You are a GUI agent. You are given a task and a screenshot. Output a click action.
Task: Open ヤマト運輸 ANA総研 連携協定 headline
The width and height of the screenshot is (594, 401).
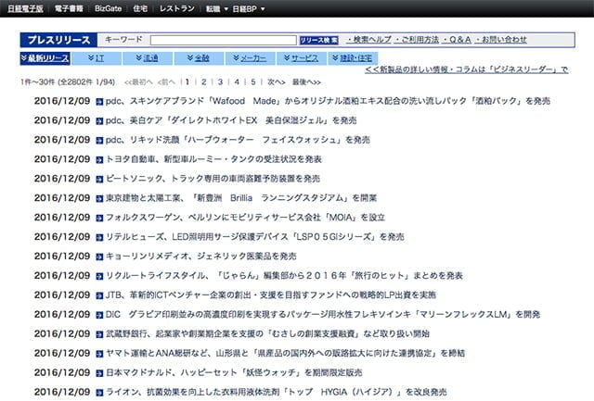click(x=285, y=354)
